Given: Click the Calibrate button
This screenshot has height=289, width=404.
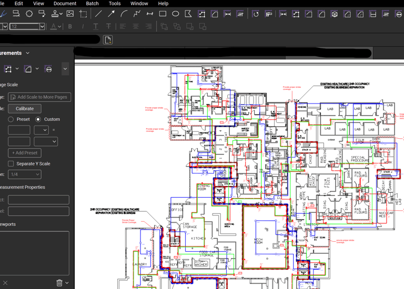Looking at the screenshot, I should (25, 108).
